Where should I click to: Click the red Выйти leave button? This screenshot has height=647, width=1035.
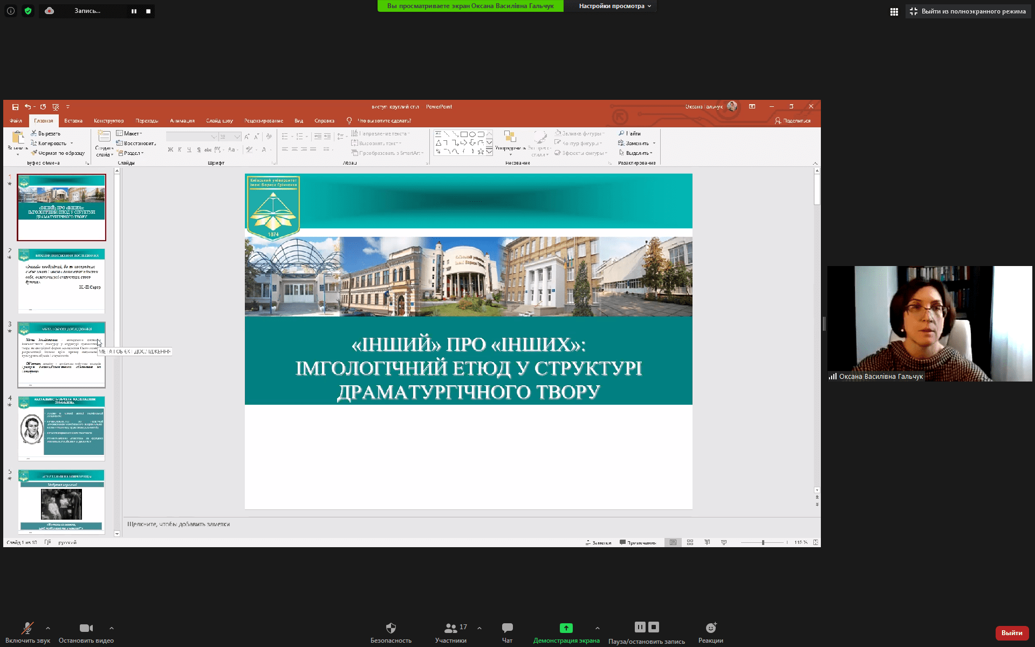1011,633
